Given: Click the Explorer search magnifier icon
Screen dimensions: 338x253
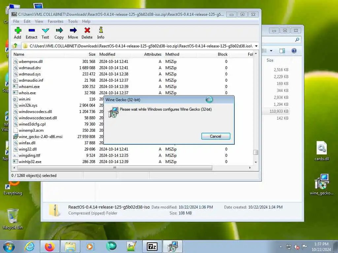Looking at the screenshot, I should [x=297, y=40].
